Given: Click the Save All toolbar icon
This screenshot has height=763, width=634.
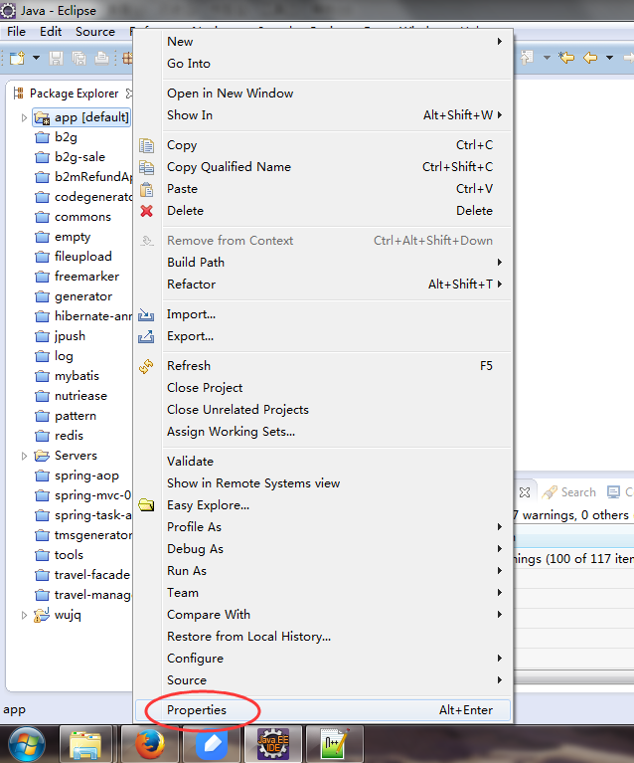Looking at the screenshot, I should [79, 58].
